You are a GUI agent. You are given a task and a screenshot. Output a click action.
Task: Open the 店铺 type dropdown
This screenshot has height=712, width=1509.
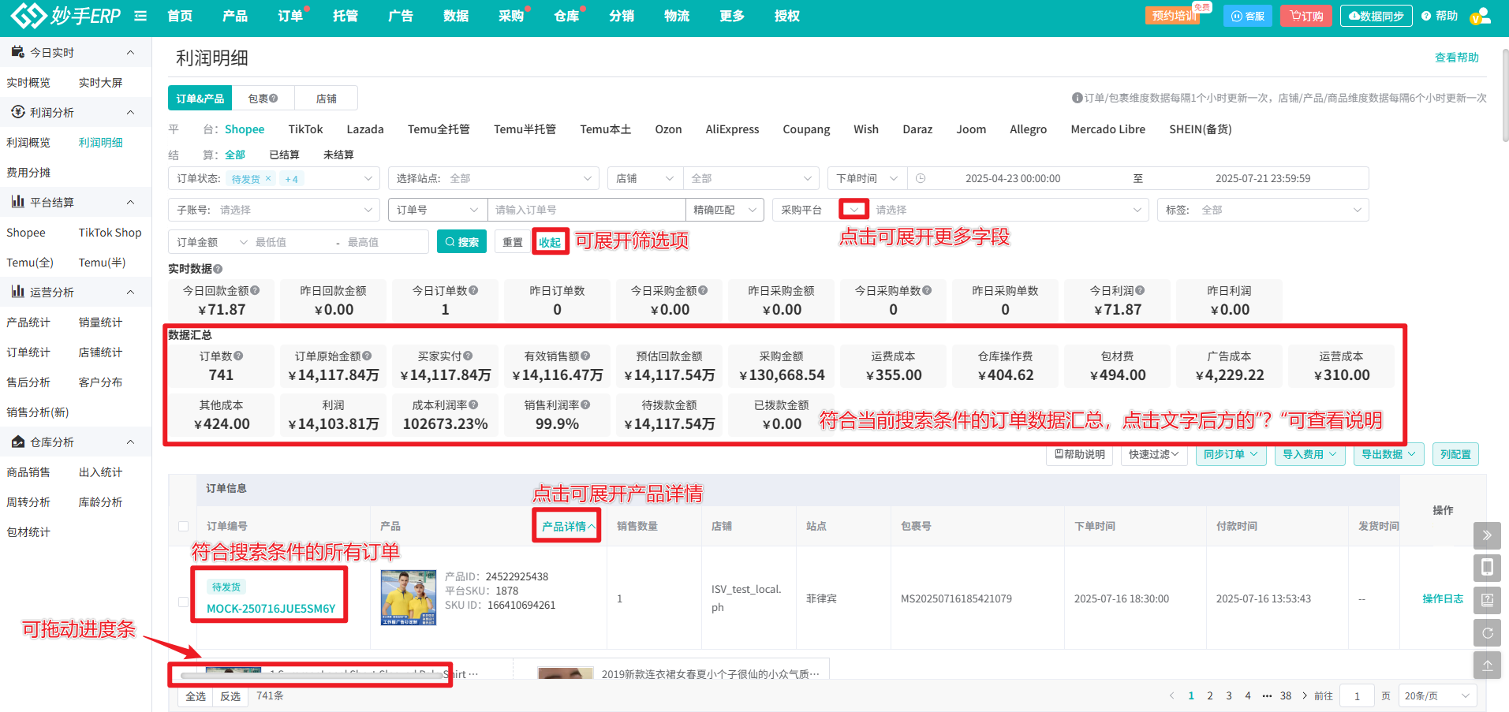pyautogui.click(x=644, y=179)
